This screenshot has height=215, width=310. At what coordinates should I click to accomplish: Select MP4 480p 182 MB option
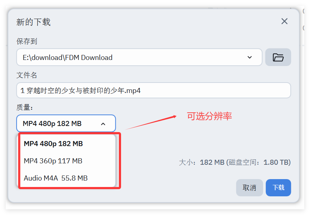(x=53, y=144)
